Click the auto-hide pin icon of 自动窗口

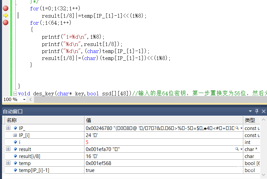coord(257,111)
